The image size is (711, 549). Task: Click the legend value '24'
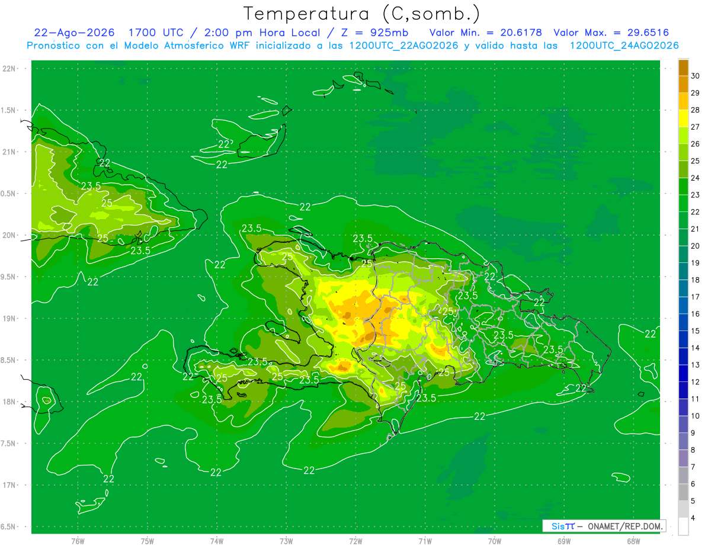696,178
